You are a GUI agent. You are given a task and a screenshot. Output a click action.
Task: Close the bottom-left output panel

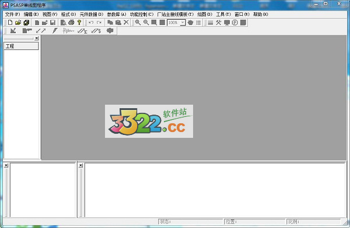pyautogui.click(x=6, y=165)
